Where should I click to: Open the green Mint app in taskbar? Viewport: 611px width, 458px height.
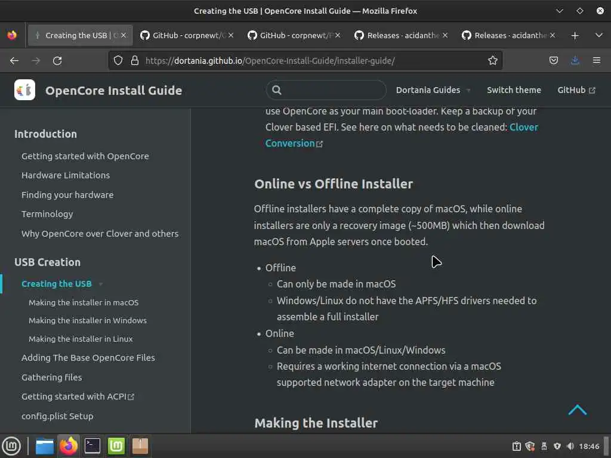(x=116, y=446)
